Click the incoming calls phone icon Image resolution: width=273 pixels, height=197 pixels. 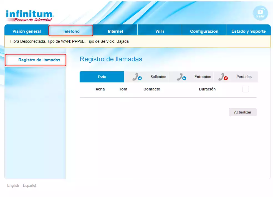coord(181,77)
